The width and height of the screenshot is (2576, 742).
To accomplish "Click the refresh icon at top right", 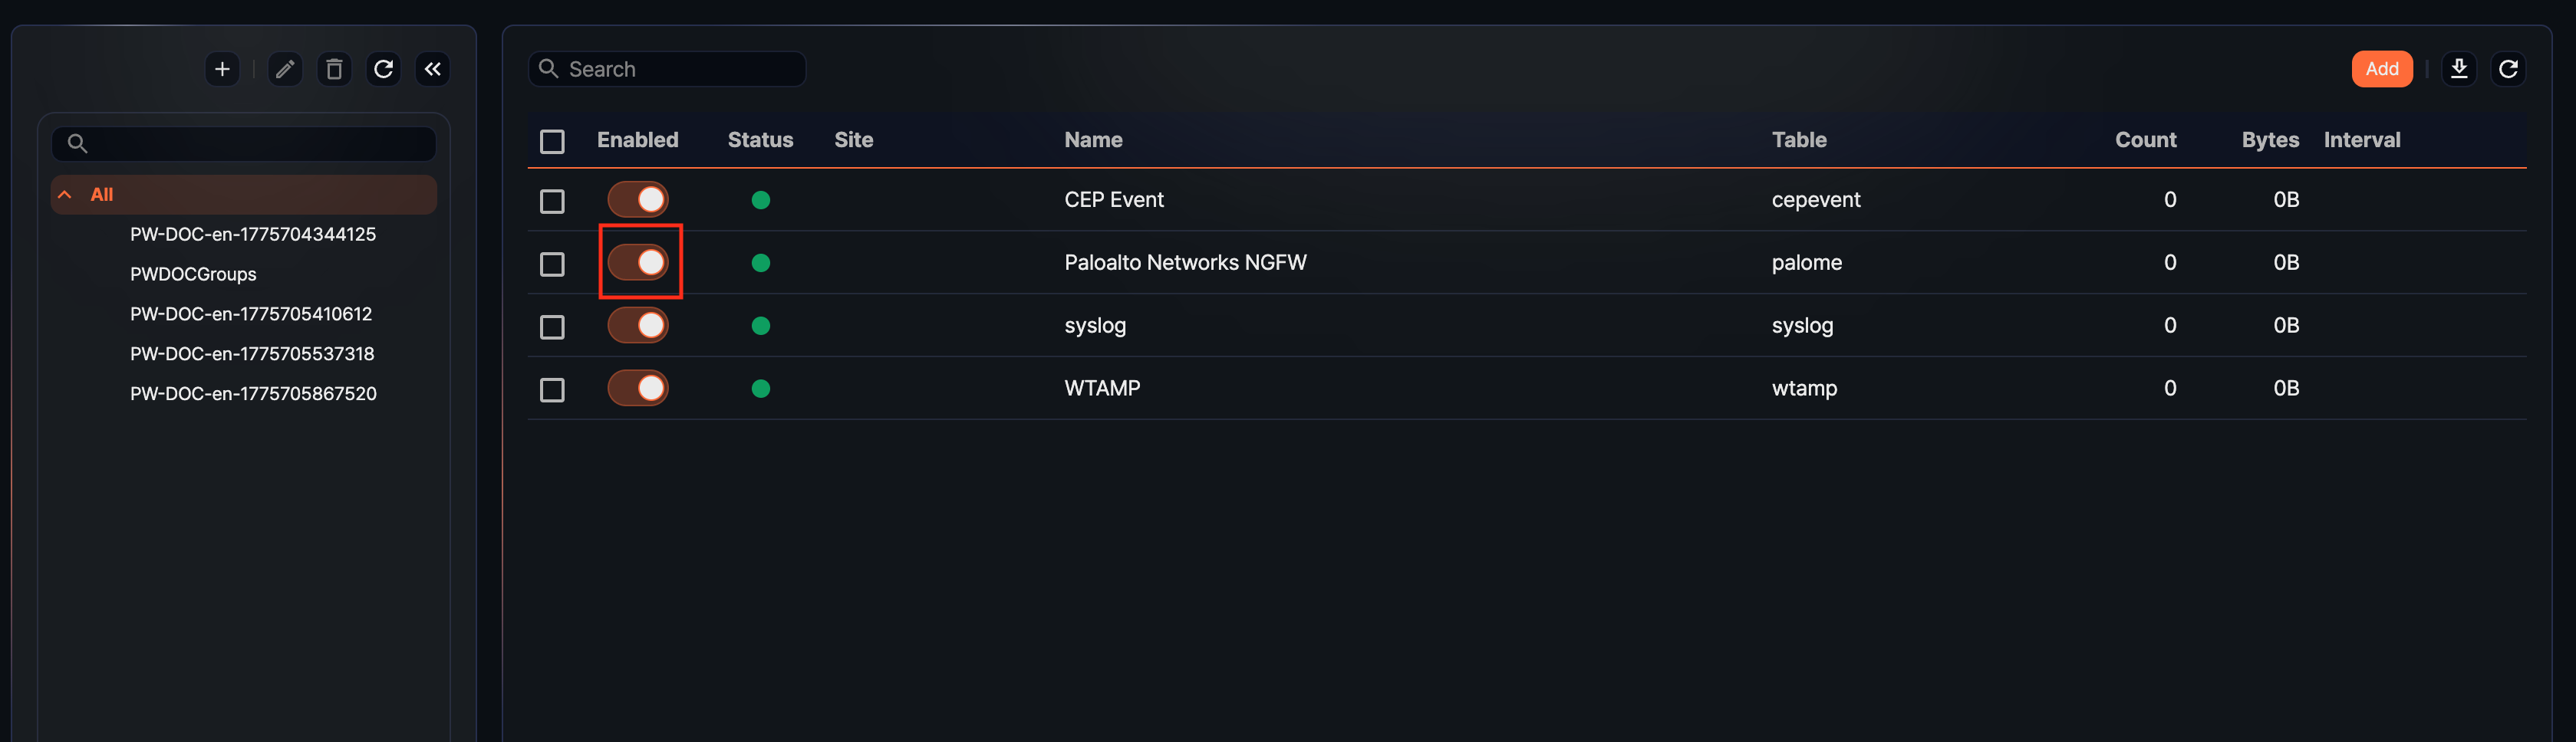I will pos(2509,68).
